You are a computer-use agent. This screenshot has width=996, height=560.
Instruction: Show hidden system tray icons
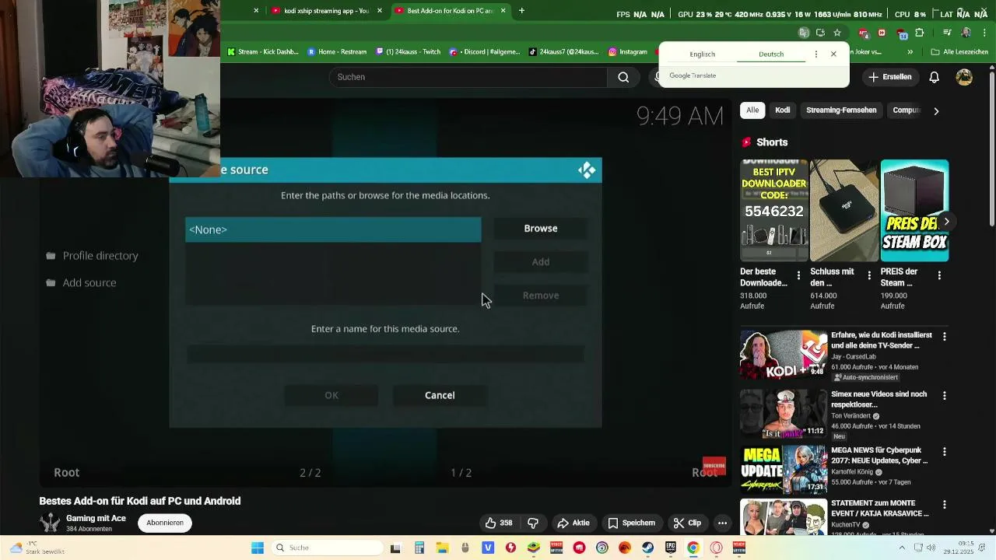tap(902, 548)
